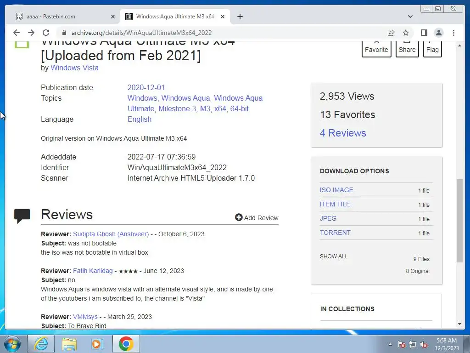The height and width of the screenshot is (353, 470).
Task: Click the network status tray icon
Action: (413, 344)
